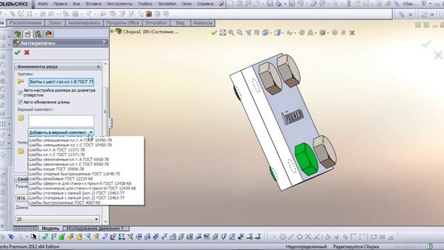
Task: Open the M14 size dropdown
Action: (x=22, y=198)
